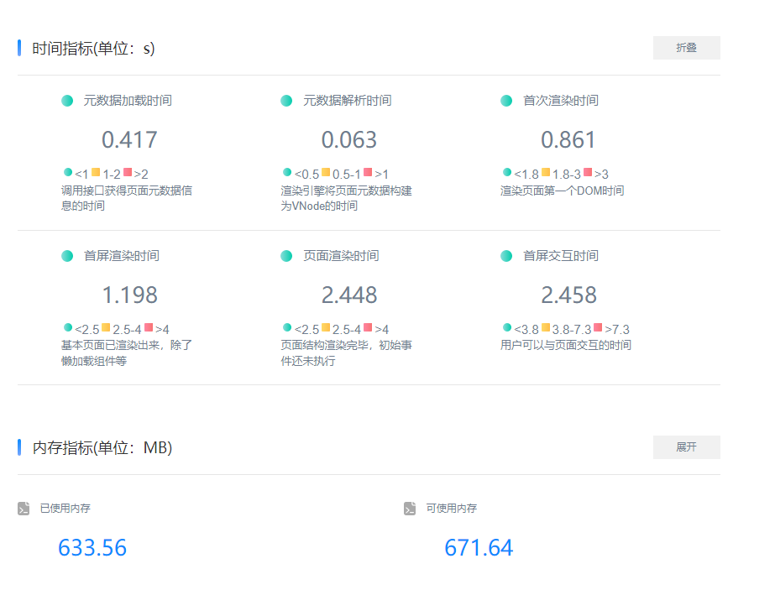
Task: Click the used memory value 633.56
Action: pos(92,547)
